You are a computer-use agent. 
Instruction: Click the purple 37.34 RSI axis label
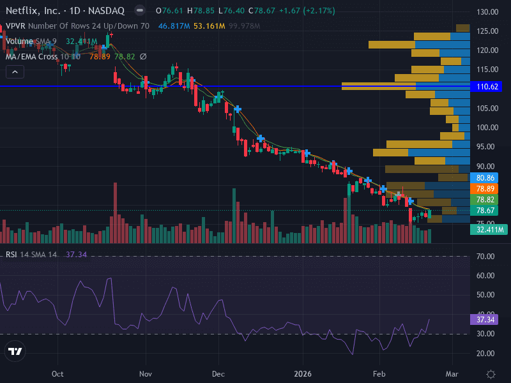[485, 320]
